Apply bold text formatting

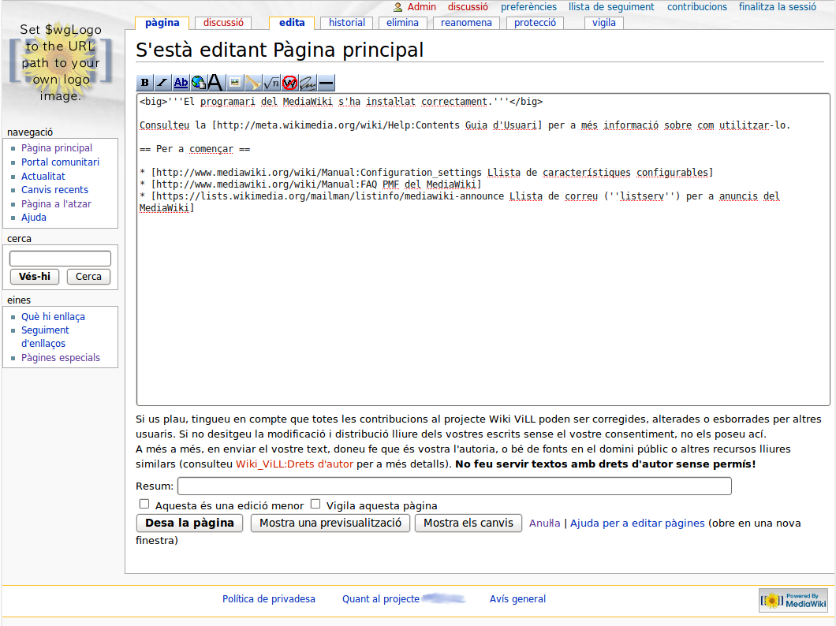pos(144,83)
